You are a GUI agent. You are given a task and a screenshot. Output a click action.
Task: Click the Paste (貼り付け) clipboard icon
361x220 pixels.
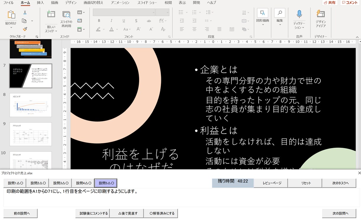[11, 15]
